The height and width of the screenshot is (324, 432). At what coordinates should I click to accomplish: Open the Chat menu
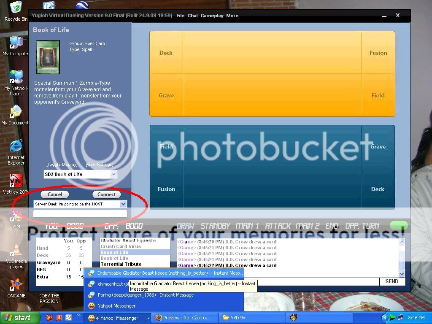click(192, 16)
